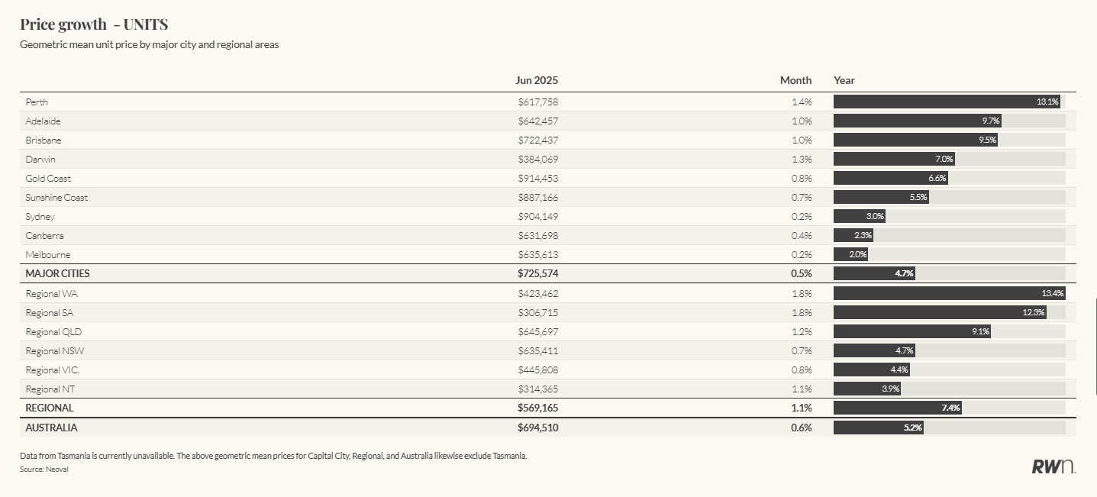Click the Jun 2025 column header

coord(537,80)
